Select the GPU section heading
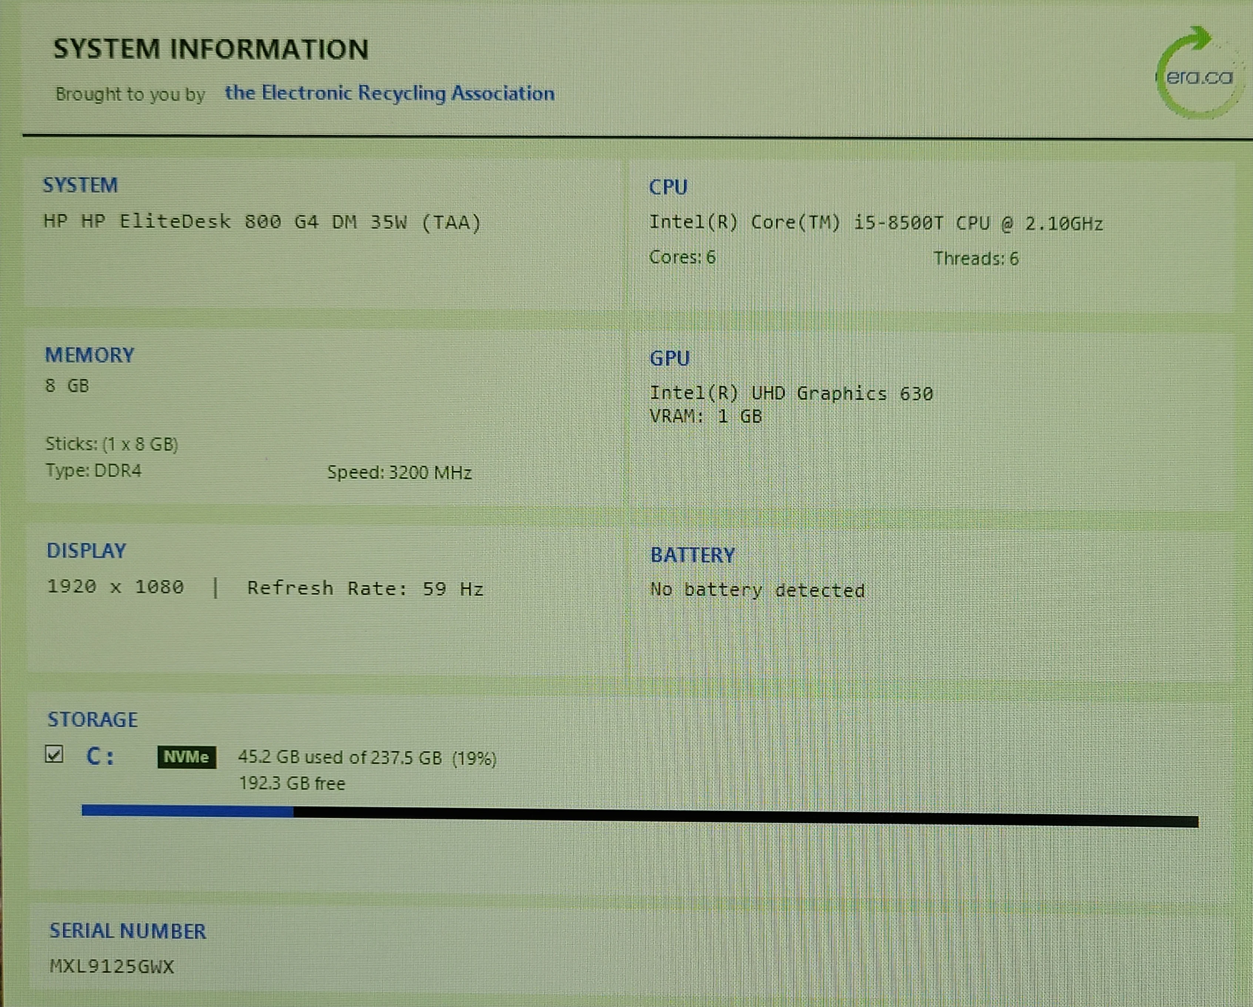The image size is (1253, 1007). tap(670, 358)
